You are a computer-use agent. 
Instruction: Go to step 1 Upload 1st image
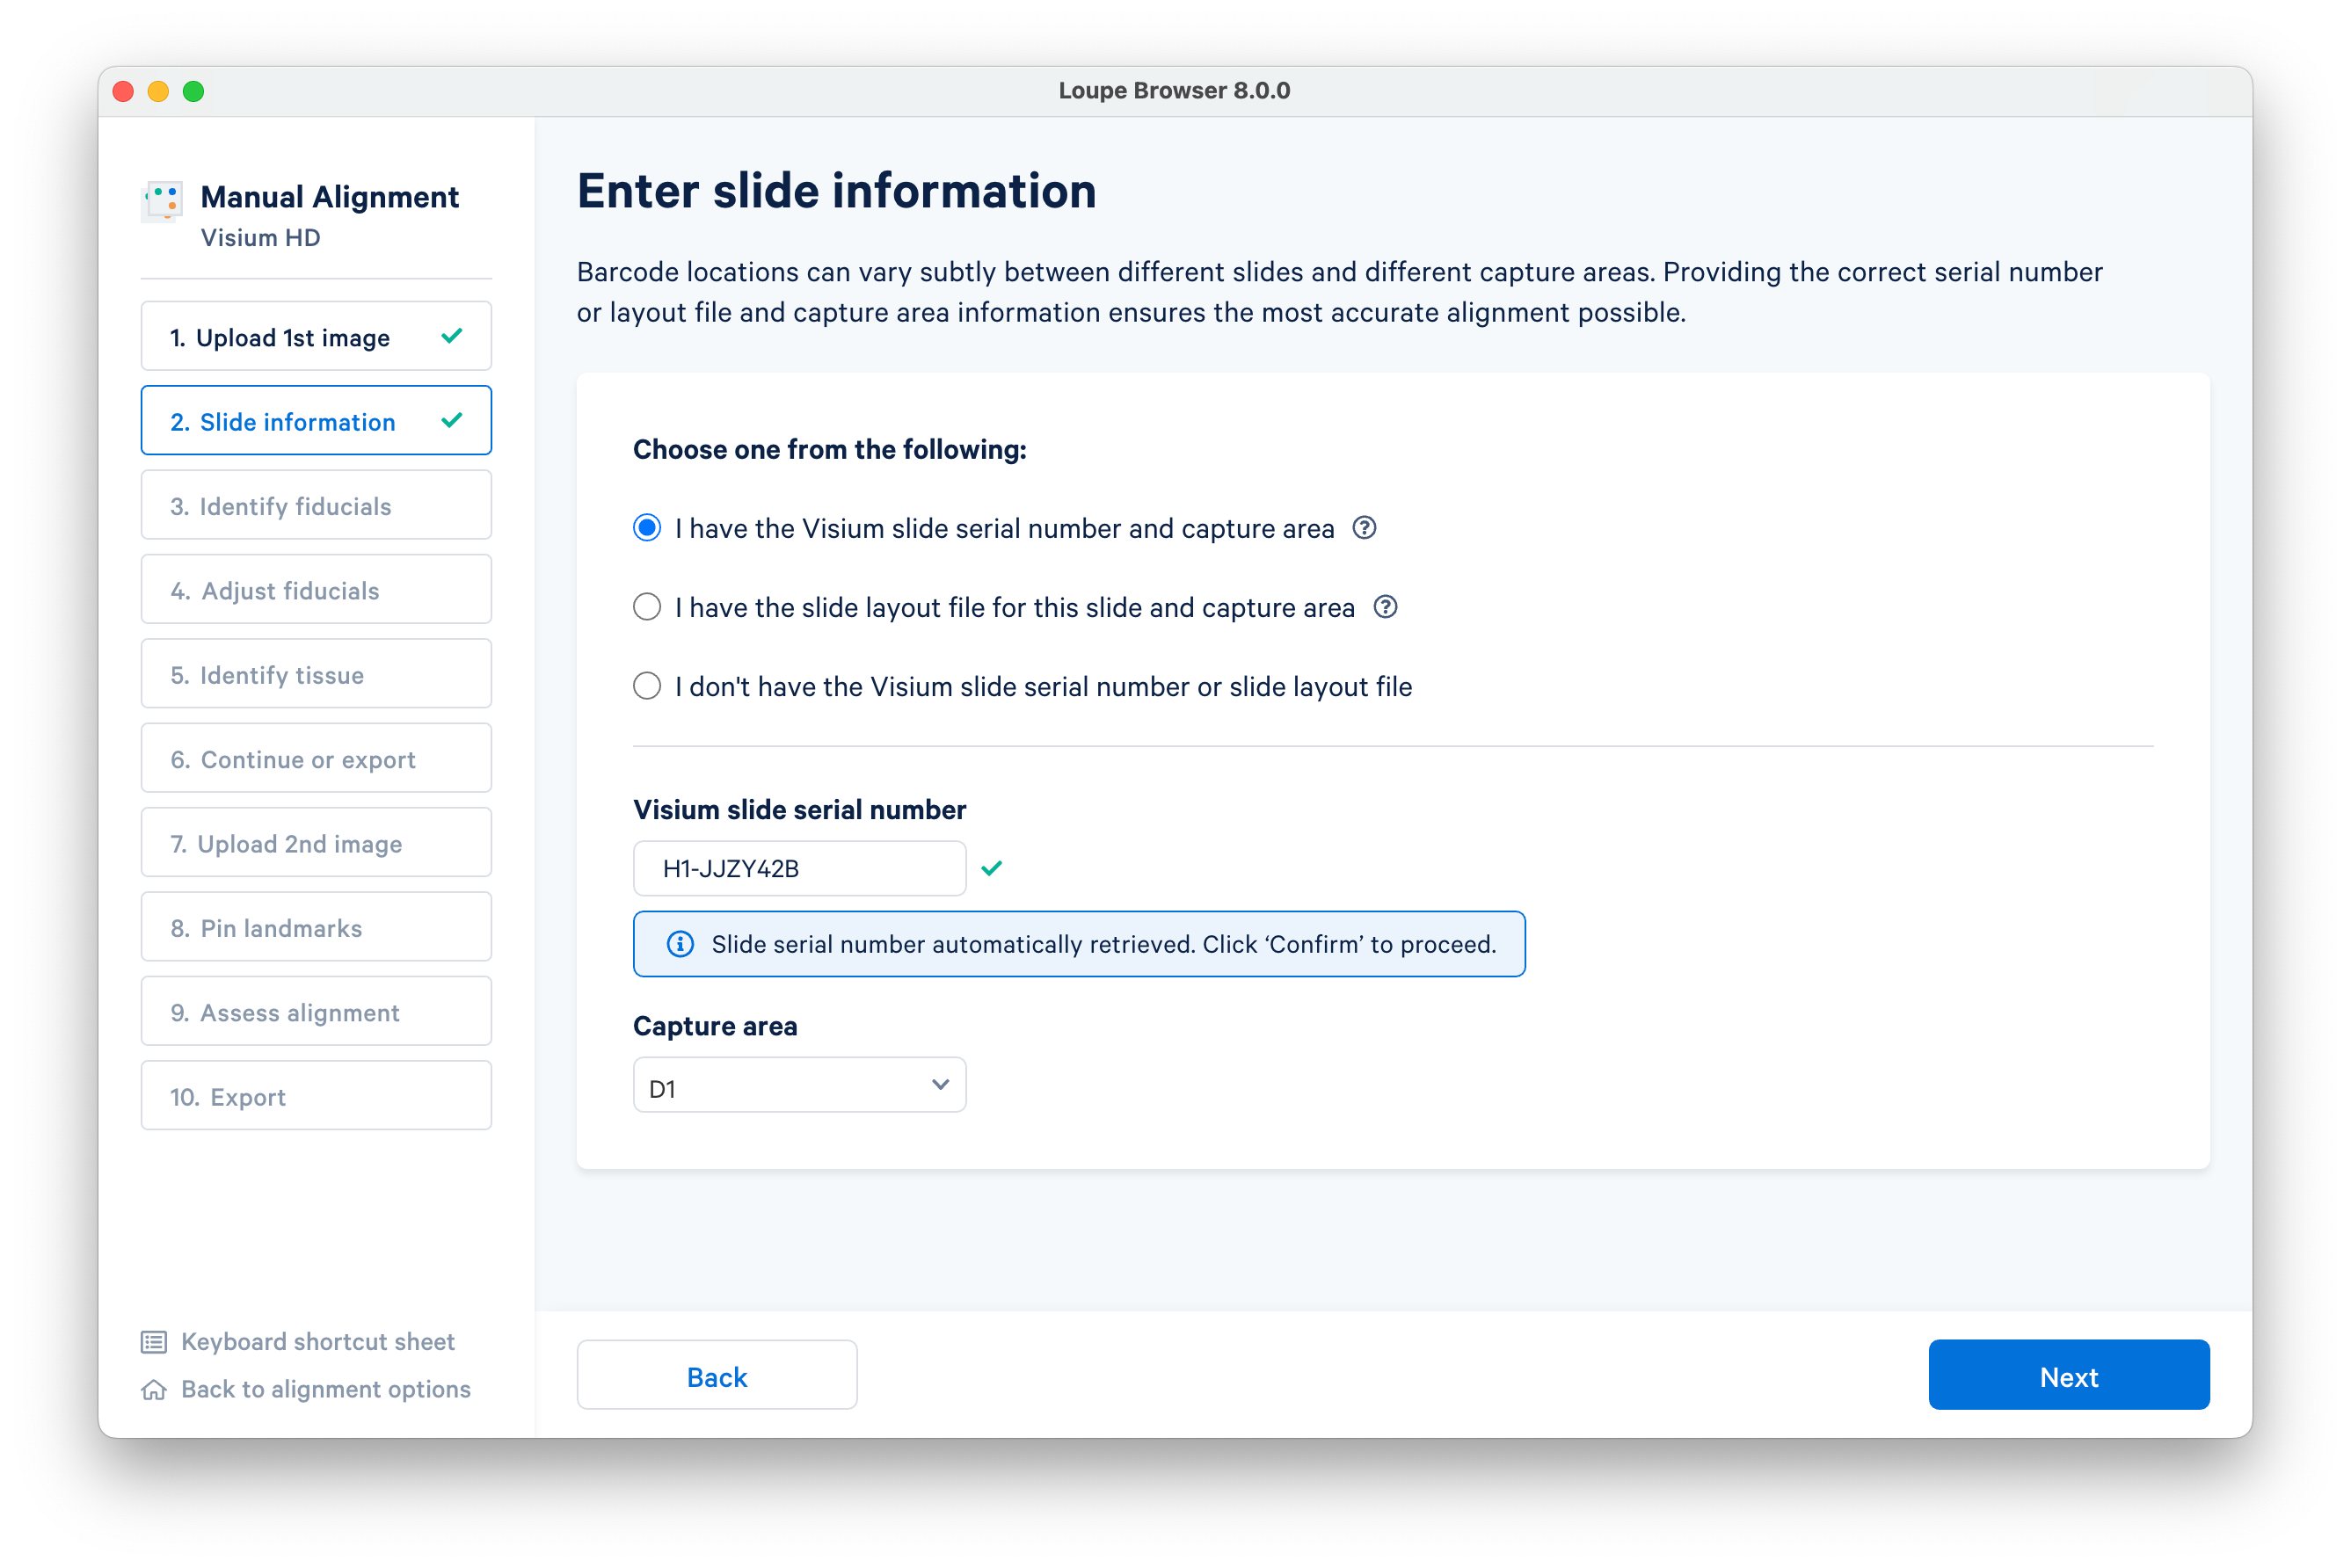click(x=317, y=337)
